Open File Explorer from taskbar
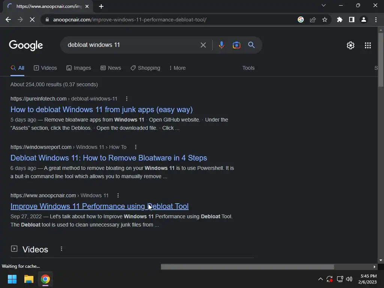Viewport: 384px width, 288px height. click(x=28, y=279)
